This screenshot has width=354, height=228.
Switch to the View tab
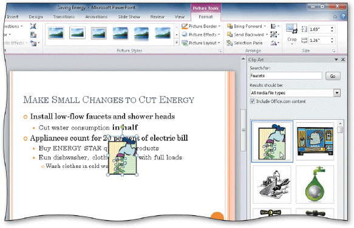[180, 17]
